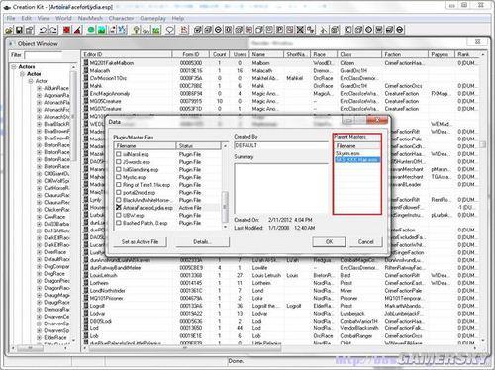
Task: Click the Created By text field
Action: point(280,145)
